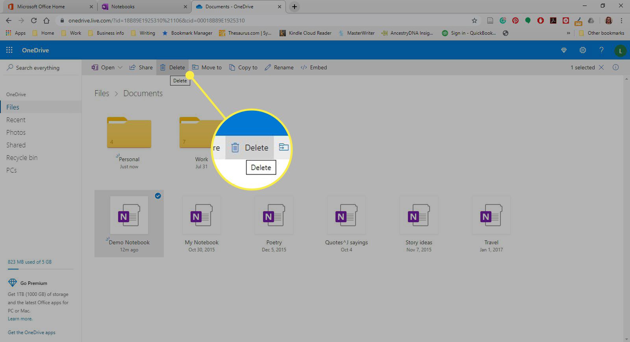The width and height of the screenshot is (630, 342).
Task: Click Get the OneDrive apps link
Action: click(x=31, y=332)
